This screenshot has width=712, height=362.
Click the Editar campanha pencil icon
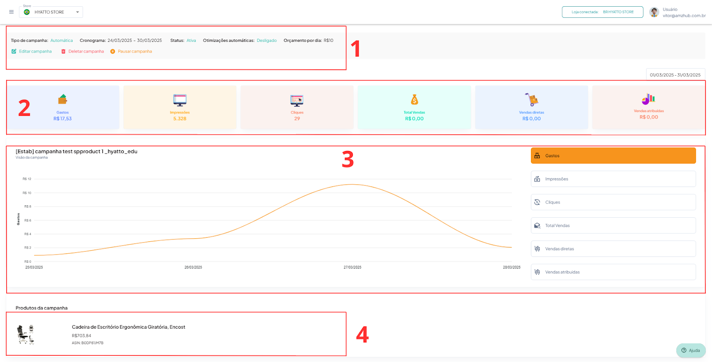click(14, 51)
